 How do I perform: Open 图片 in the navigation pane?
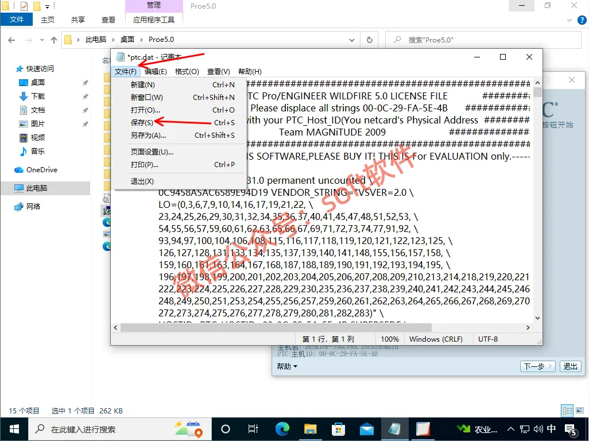(x=37, y=123)
